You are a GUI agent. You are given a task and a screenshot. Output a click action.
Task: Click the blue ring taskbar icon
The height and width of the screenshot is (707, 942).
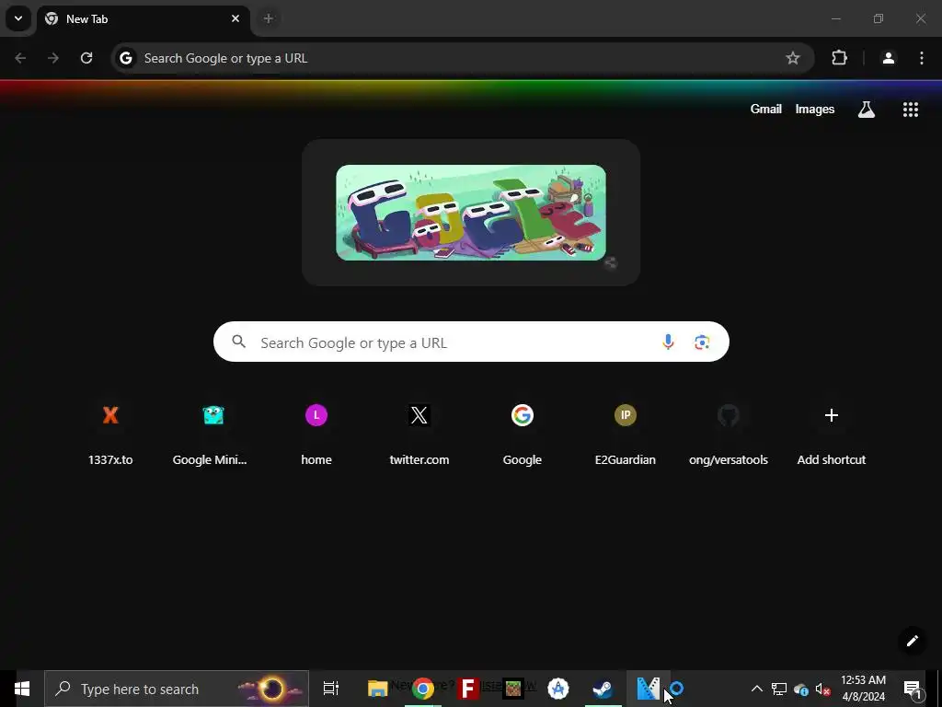pos(677,689)
